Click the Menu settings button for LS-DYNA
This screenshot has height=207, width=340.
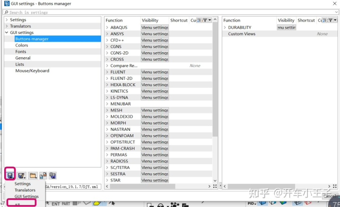[155, 97]
